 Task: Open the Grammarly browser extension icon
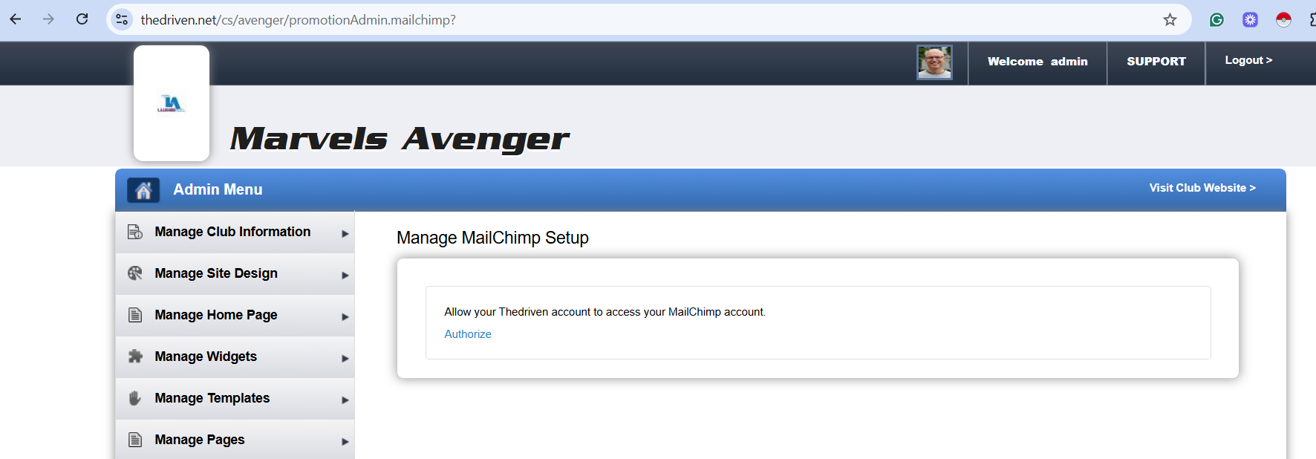tap(1216, 20)
